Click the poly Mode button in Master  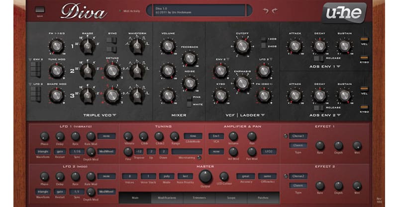[x=166, y=176]
